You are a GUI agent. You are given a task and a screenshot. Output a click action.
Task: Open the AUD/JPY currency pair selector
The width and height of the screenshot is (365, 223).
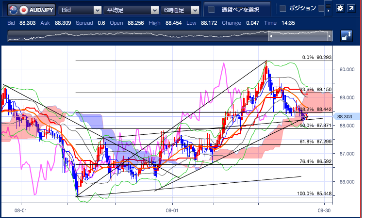coord(32,10)
